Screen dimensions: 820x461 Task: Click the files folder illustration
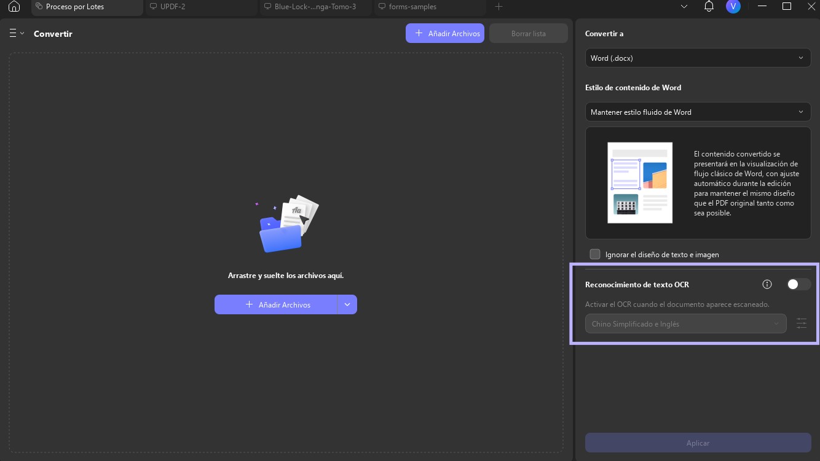288,225
